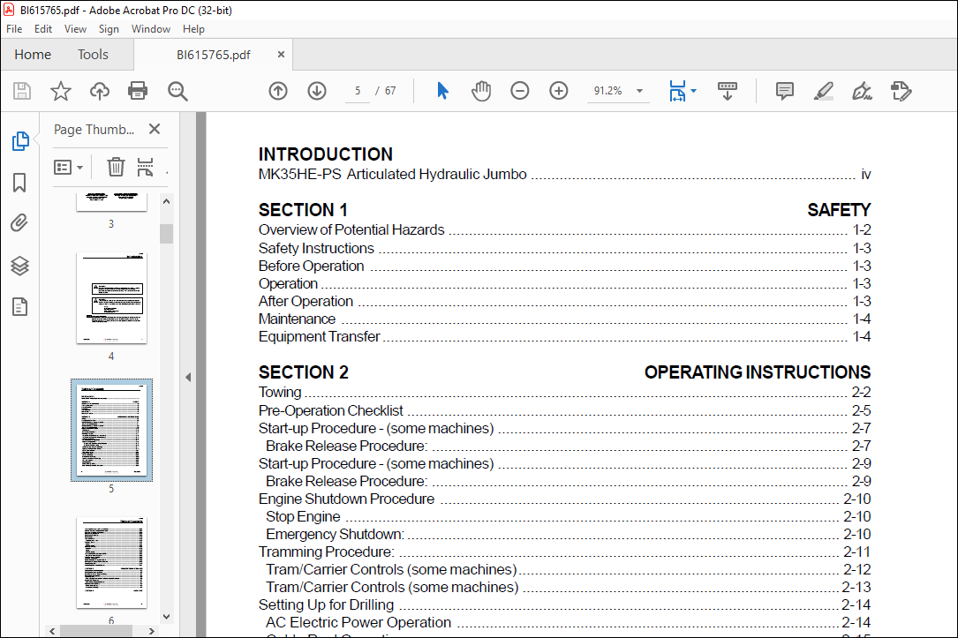Click 'Engine Shutdown Procedure' contents entry
The height and width of the screenshot is (638, 958).
[564, 499]
